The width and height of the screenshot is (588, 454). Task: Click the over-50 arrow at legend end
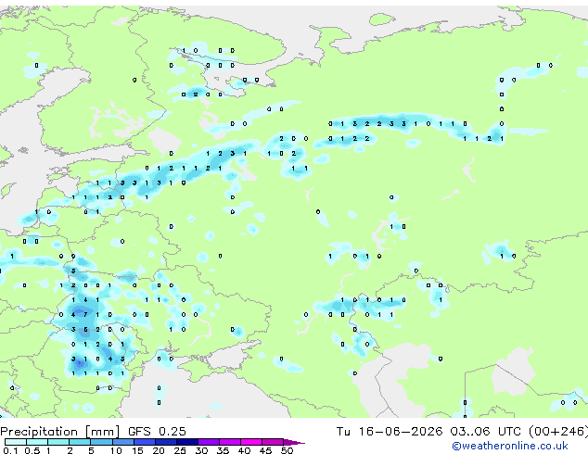tap(294, 442)
